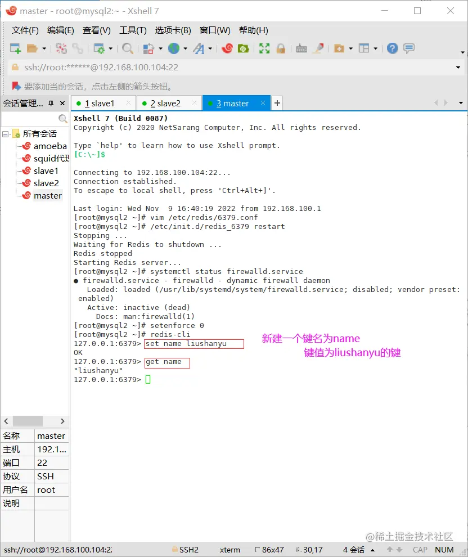Open the 帮助(H) menu
468x557 pixels.
click(254, 30)
